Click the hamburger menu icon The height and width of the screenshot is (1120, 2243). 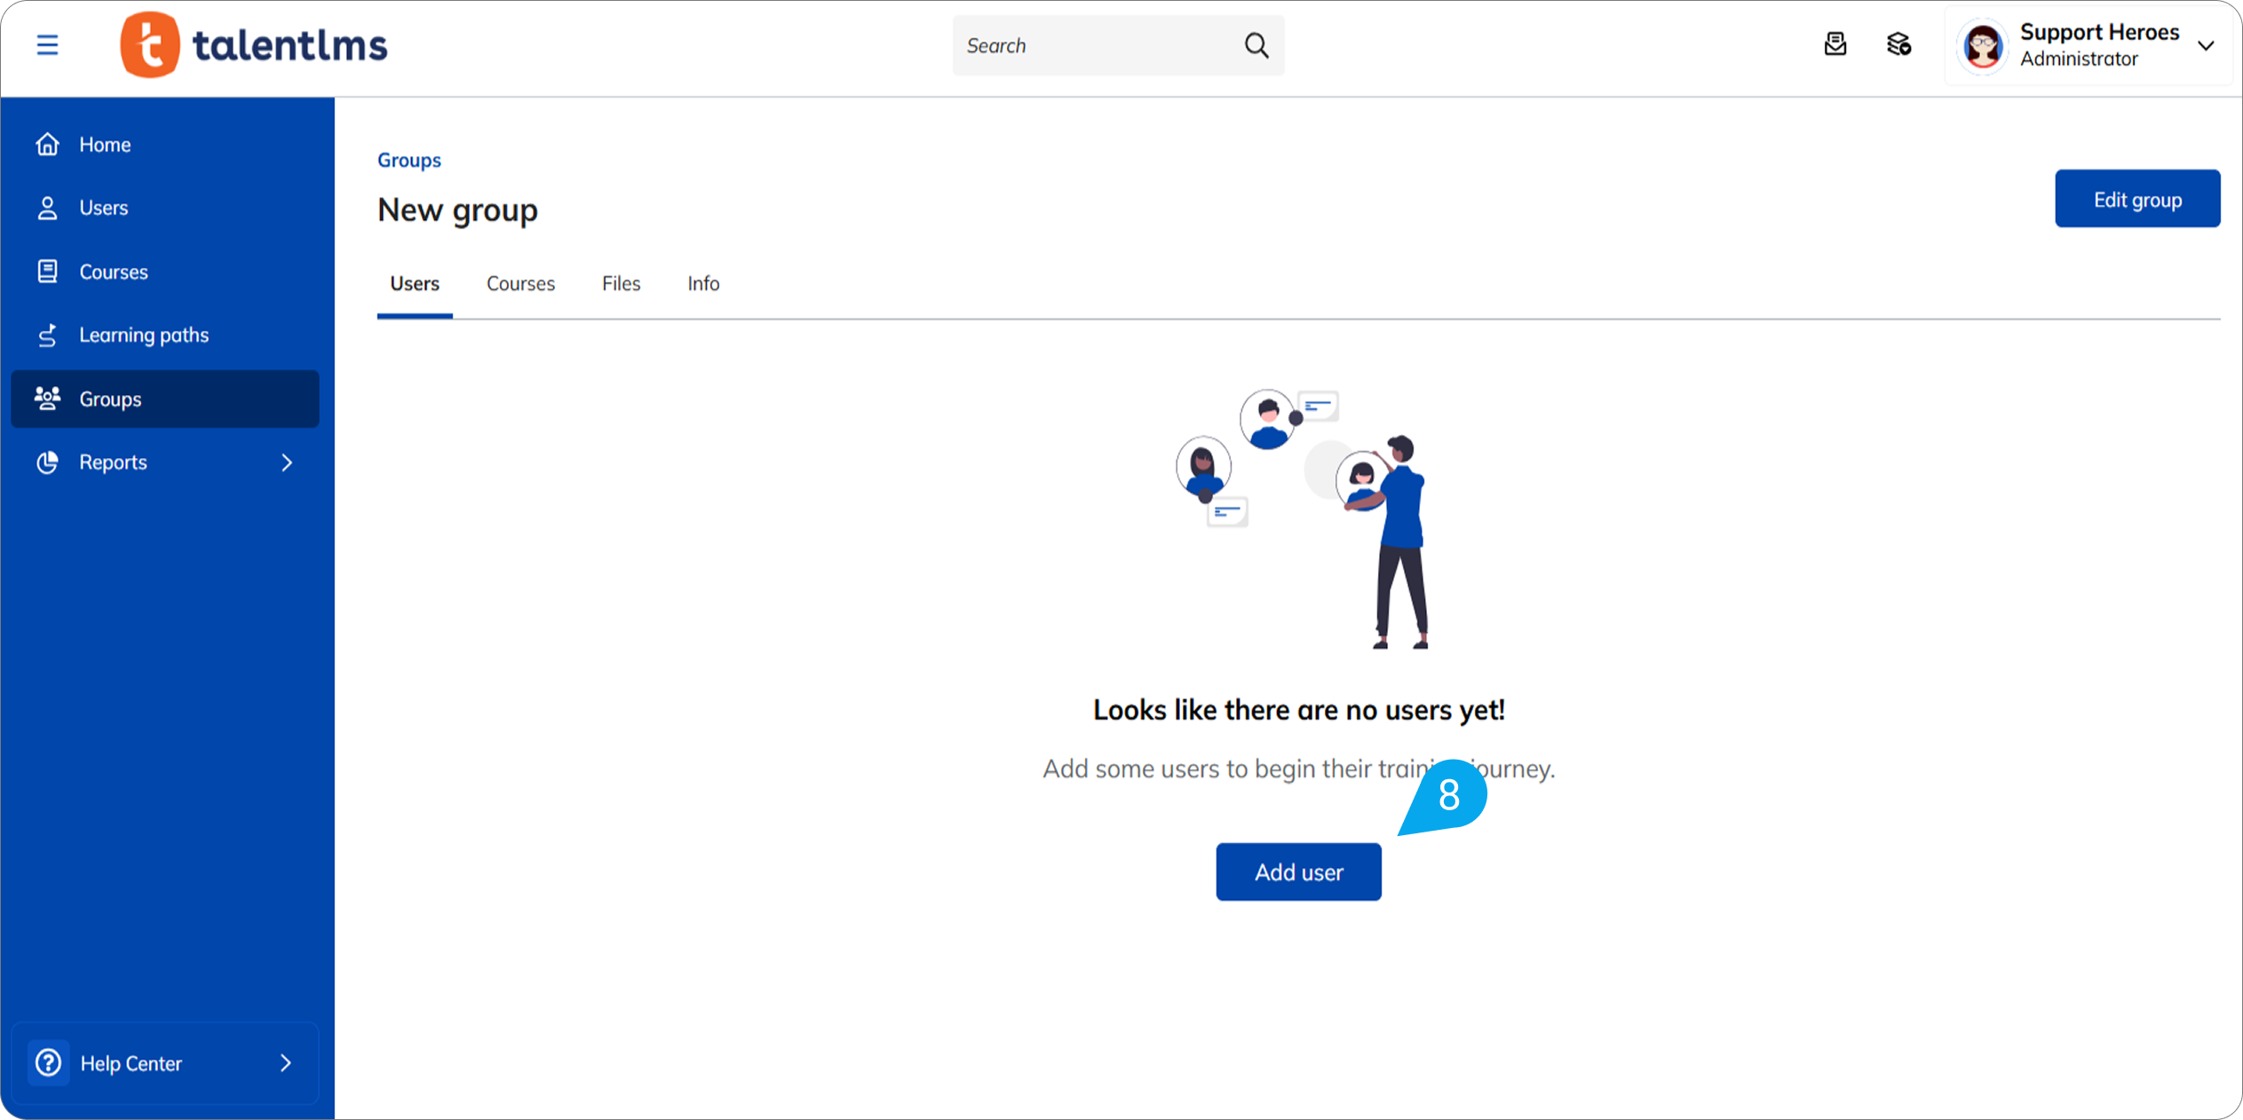pos(47,44)
